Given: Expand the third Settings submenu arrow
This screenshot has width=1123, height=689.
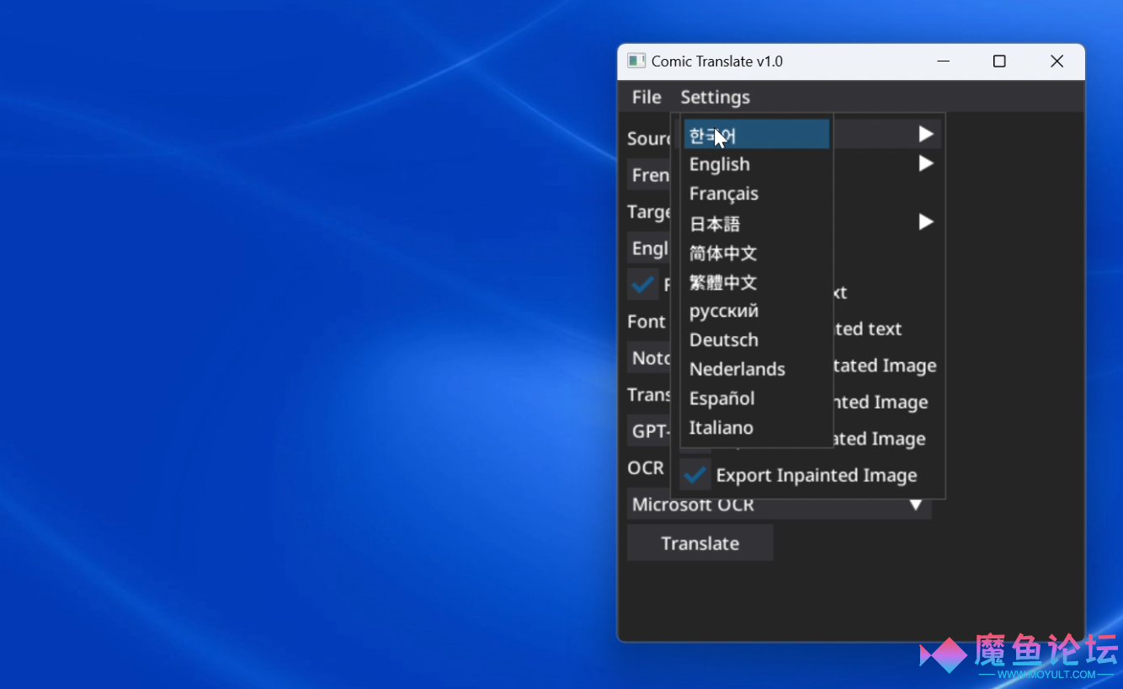Looking at the screenshot, I should pos(926,222).
